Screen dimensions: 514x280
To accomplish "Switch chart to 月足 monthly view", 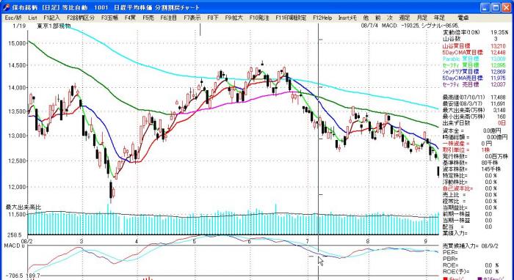I will tap(422, 18).
